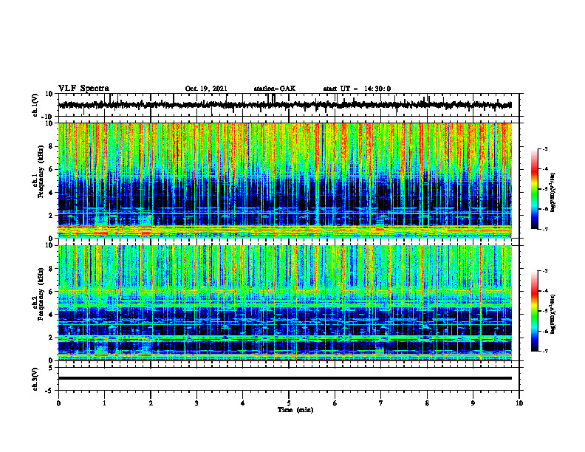Click time axis tick label '1'
Image resolution: width=585 pixels, height=452 pixels.
(104, 403)
